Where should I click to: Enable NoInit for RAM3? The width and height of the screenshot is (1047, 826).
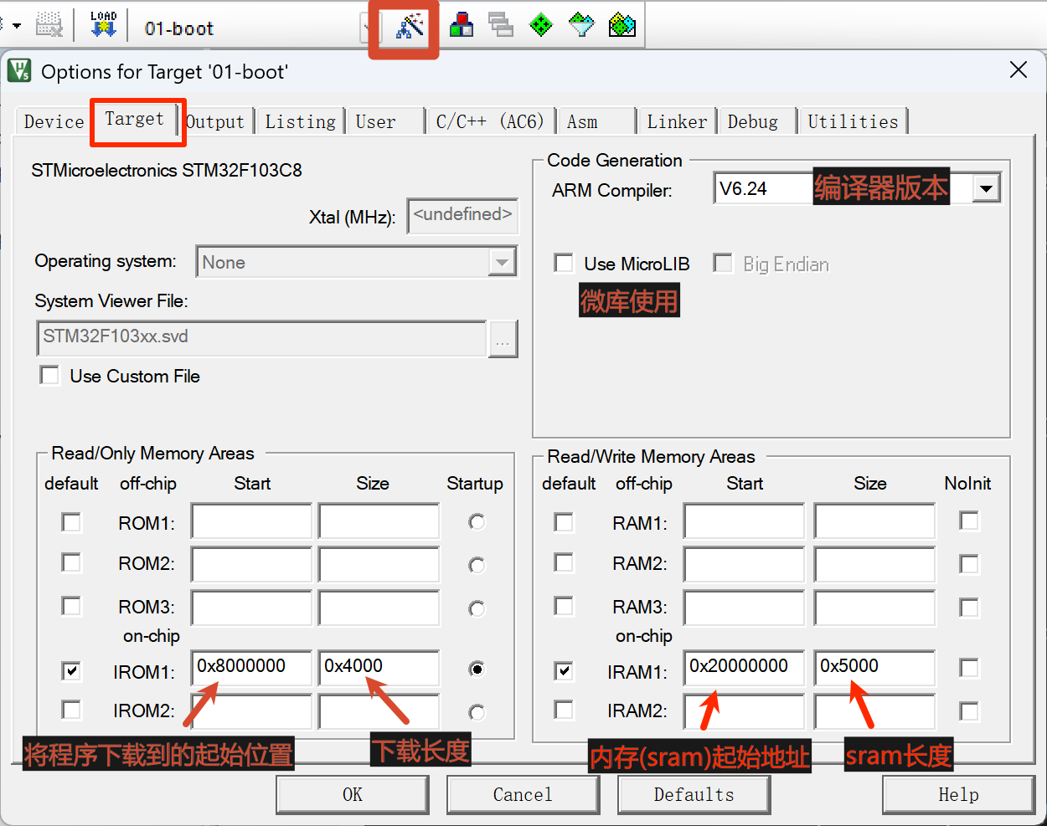point(969,608)
